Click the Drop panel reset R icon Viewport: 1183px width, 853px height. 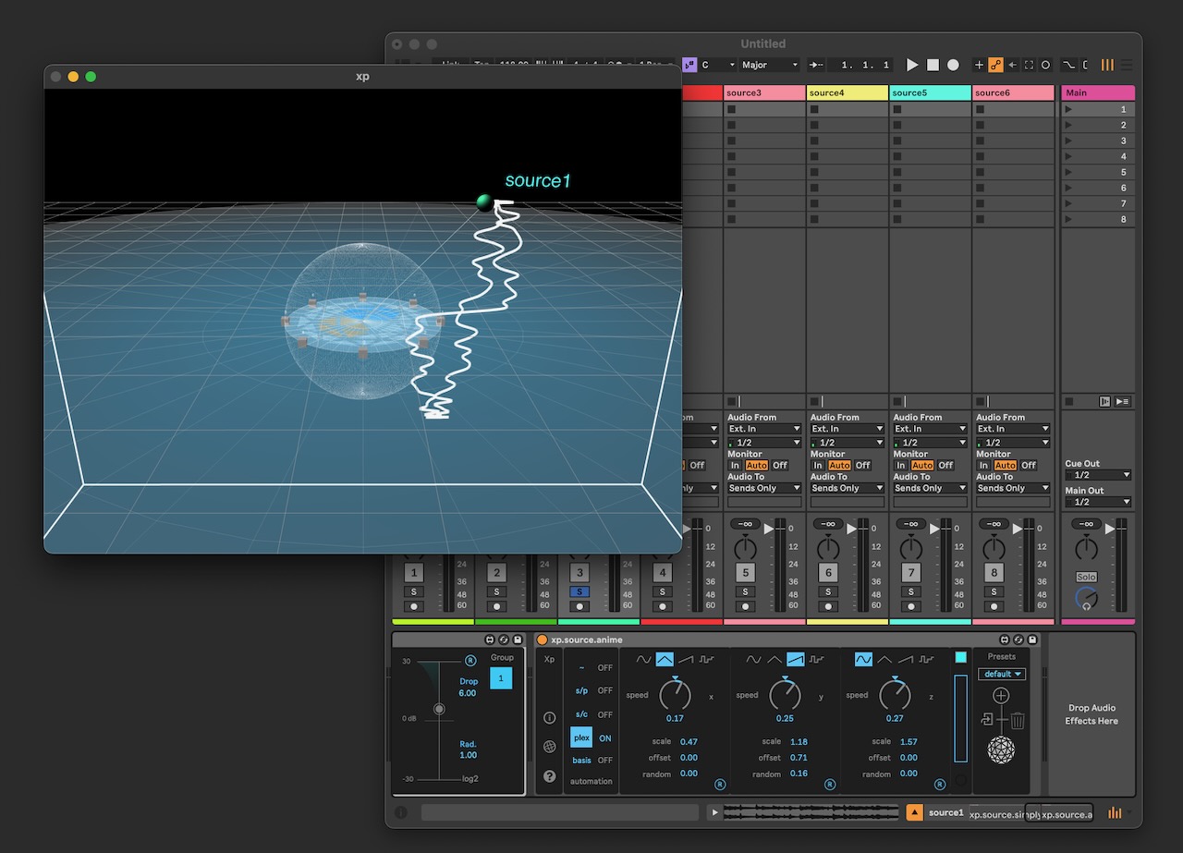click(470, 661)
